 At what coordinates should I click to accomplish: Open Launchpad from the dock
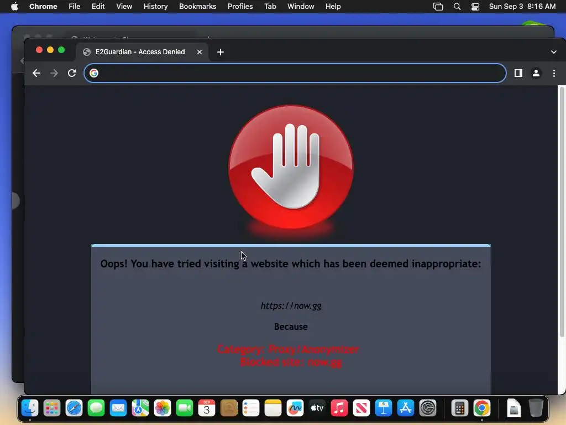point(52,408)
